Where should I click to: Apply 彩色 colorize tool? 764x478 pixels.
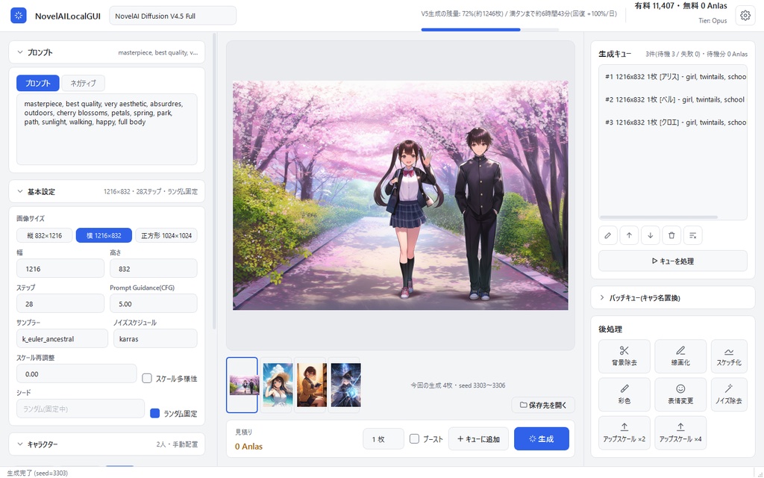624,394
